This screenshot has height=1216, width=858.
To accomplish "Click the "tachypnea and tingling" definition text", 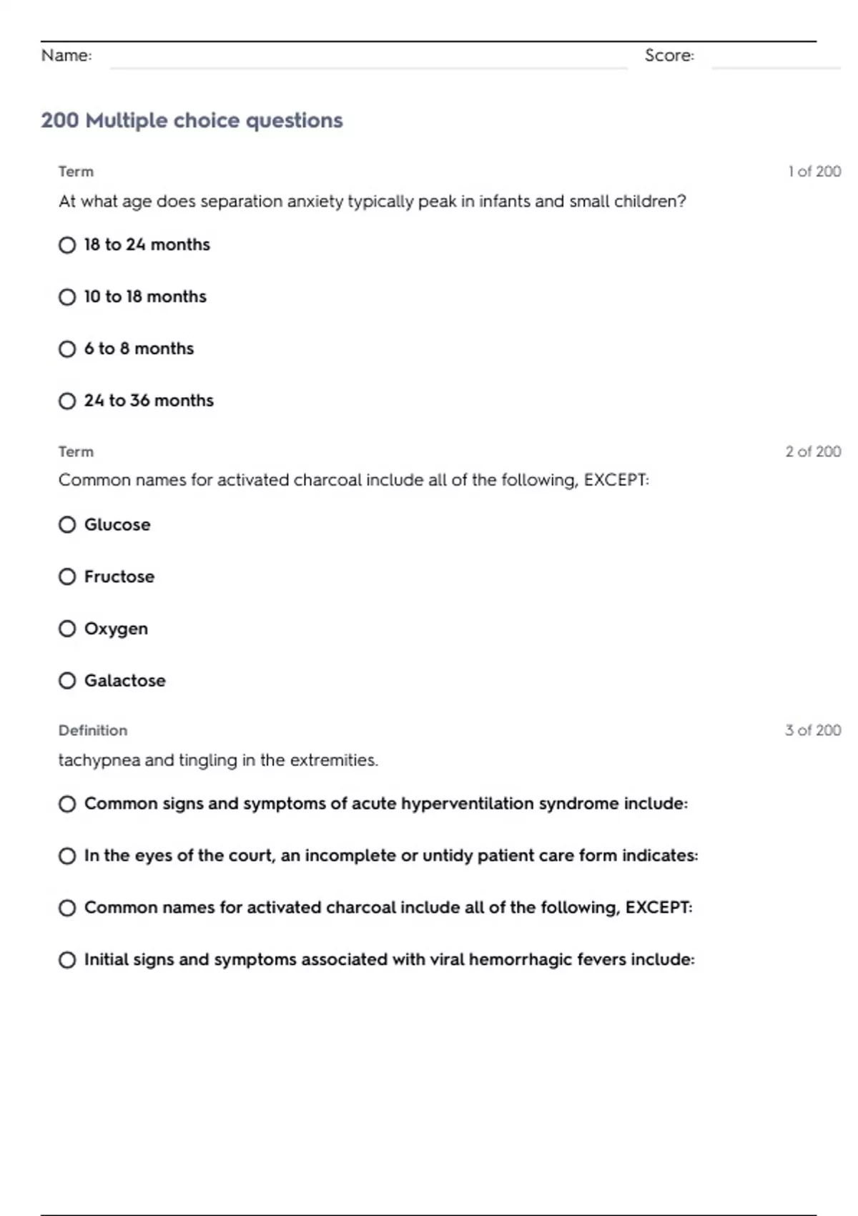I will point(218,760).
